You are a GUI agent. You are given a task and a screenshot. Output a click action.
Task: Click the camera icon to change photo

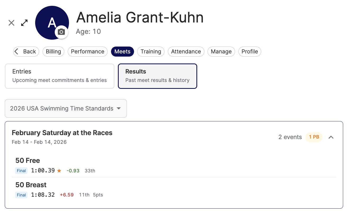61,32
